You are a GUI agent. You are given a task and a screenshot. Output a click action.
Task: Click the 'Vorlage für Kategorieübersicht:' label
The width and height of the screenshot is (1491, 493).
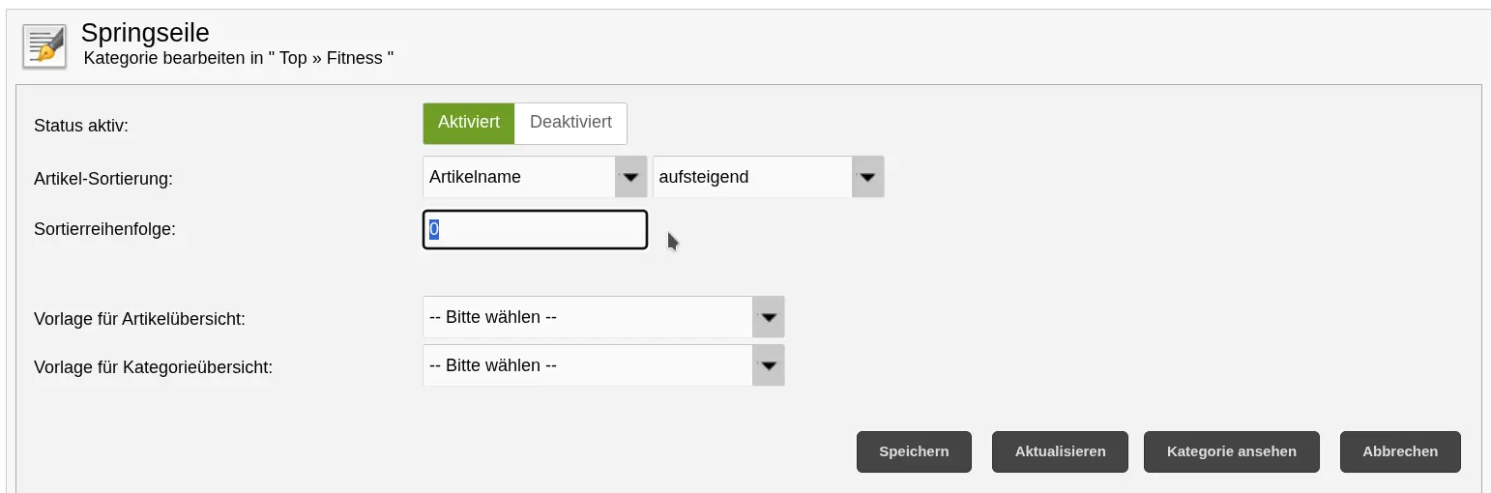[153, 367]
